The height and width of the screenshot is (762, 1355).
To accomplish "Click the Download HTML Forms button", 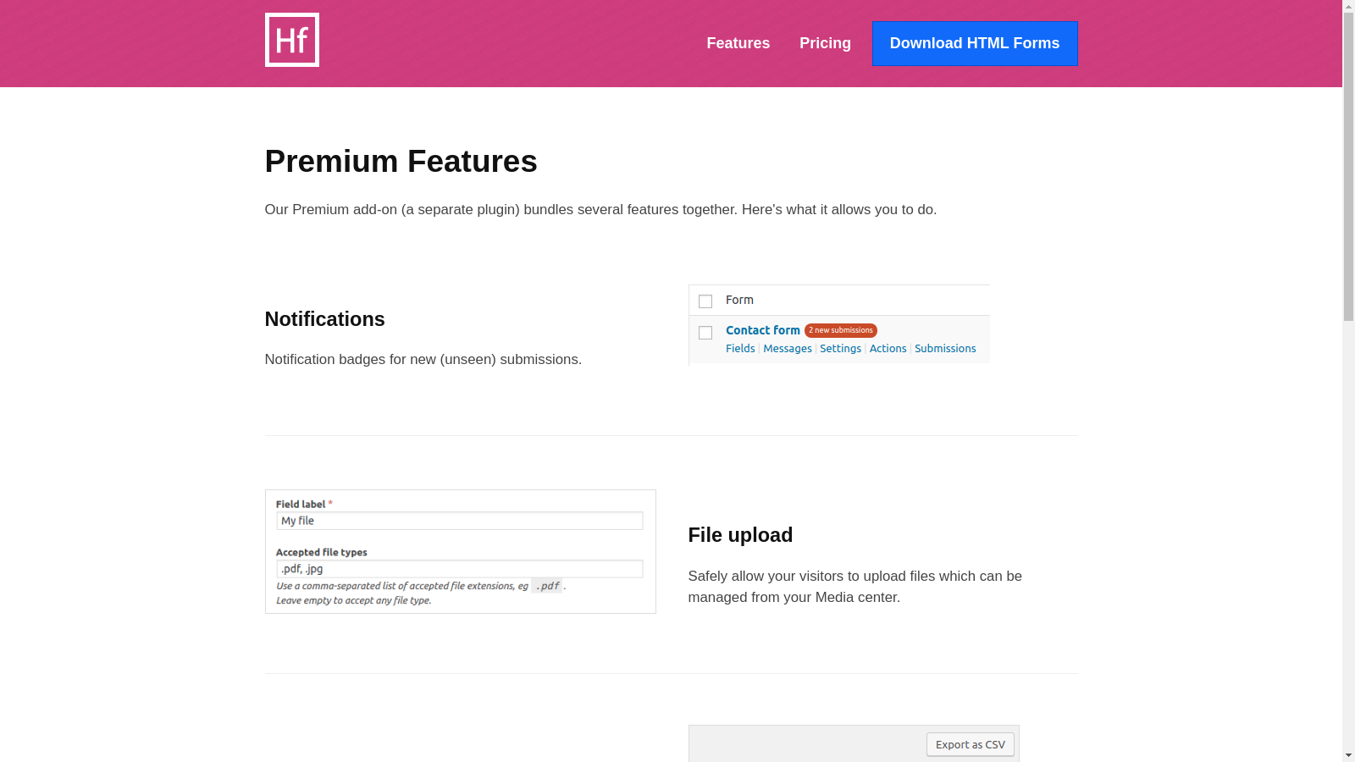I will tap(975, 43).
